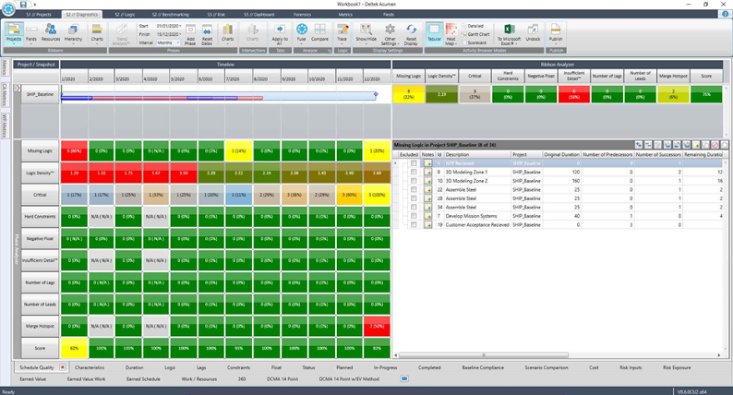Click the Trace logic icon
733x395 pixels.
point(342,33)
